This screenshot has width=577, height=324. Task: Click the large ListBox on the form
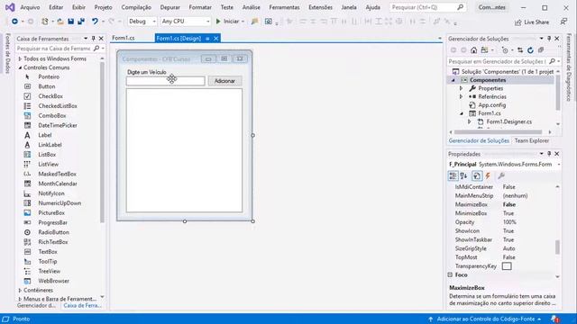tap(184, 150)
